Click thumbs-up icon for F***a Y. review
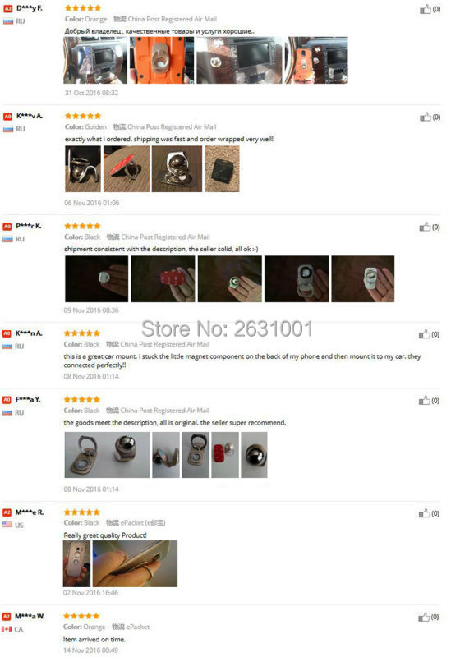Image resolution: width=451 pixels, height=657 pixels. coord(424,401)
